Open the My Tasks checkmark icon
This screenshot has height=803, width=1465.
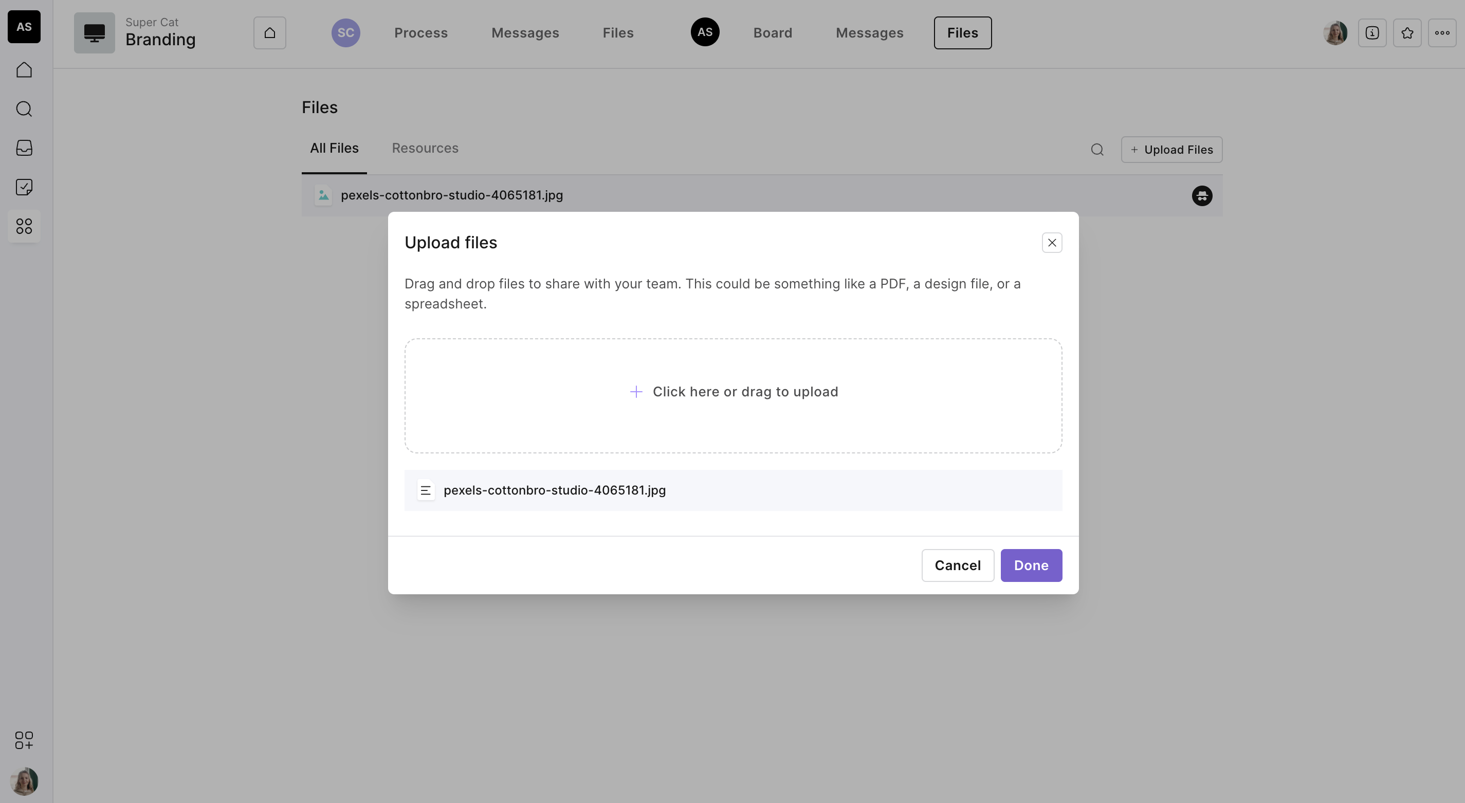point(24,187)
